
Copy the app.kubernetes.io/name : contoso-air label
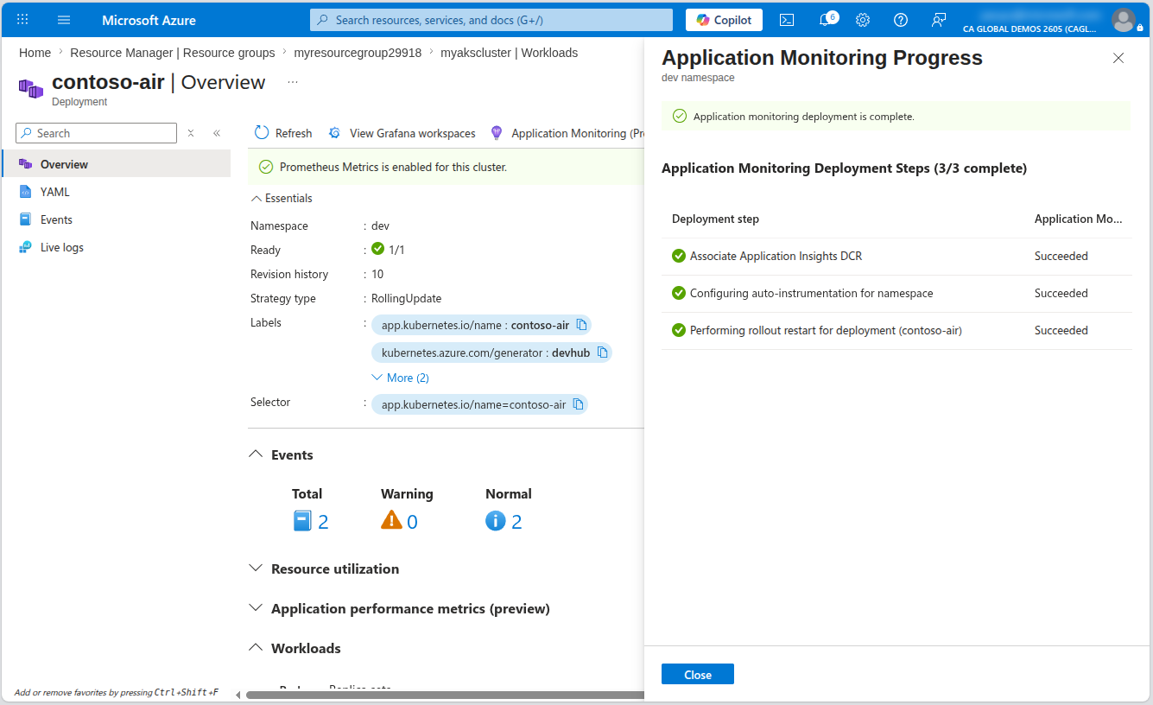[581, 325]
